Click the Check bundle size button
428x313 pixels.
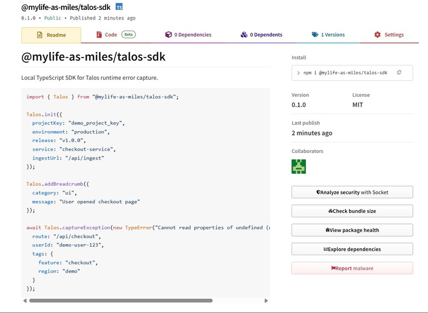pos(352,211)
